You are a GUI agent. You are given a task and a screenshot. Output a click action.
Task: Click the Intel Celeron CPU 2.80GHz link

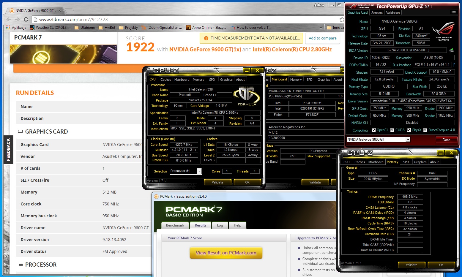pos(292,50)
